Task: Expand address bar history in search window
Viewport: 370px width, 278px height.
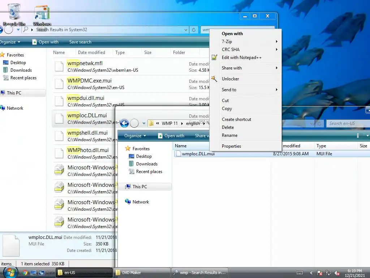Action: (x=186, y=30)
